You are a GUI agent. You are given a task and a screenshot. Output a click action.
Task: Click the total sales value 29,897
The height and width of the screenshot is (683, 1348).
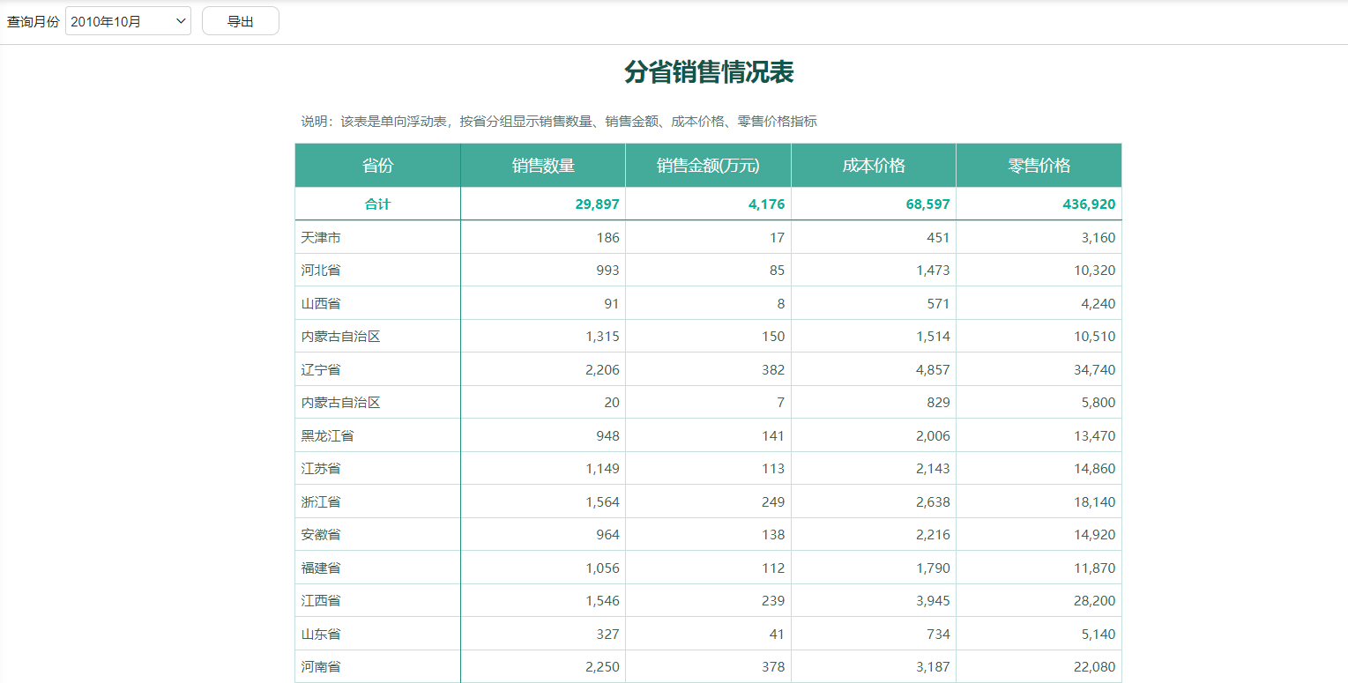(597, 204)
